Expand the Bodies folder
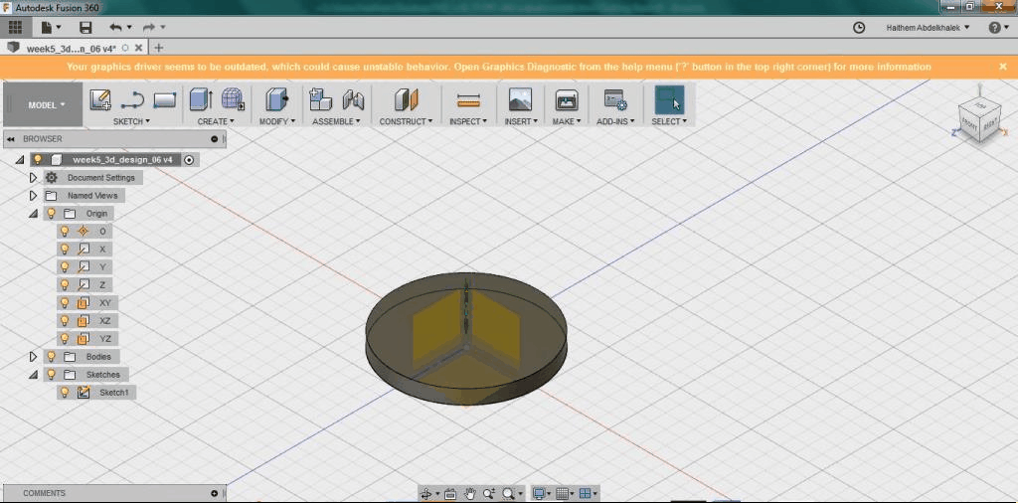 point(33,357)
